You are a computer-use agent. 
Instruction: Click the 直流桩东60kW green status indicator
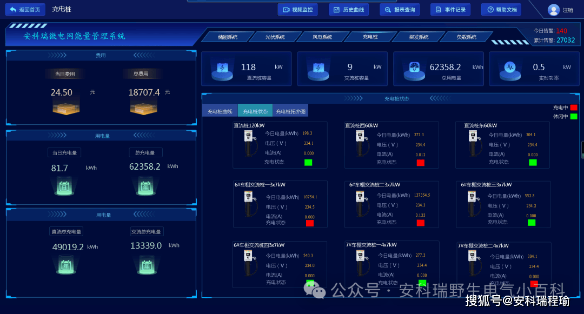[x=533, y=163]
